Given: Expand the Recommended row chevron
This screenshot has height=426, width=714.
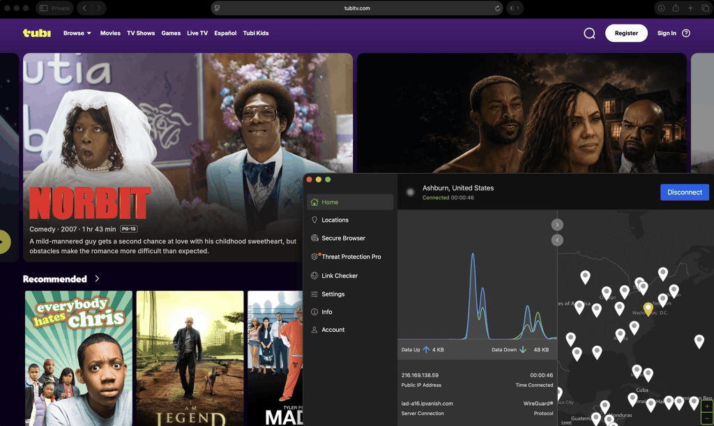Looking at the screenshot, I should 97,279.
